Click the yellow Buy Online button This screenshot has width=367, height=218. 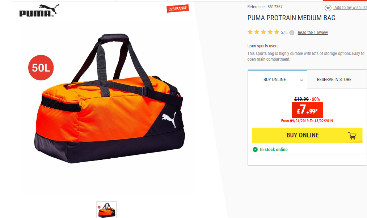click(307, 135)
